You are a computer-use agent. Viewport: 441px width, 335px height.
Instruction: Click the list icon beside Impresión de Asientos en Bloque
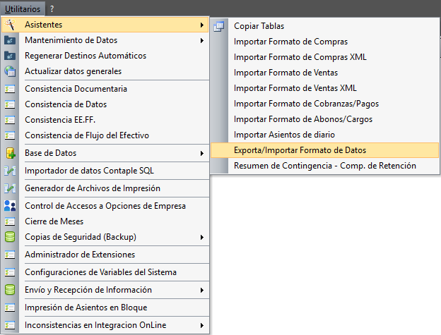pyautogui.click(x=10, y=307)
